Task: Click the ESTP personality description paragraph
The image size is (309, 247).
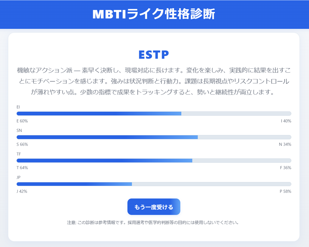Action: coord(154,81)
